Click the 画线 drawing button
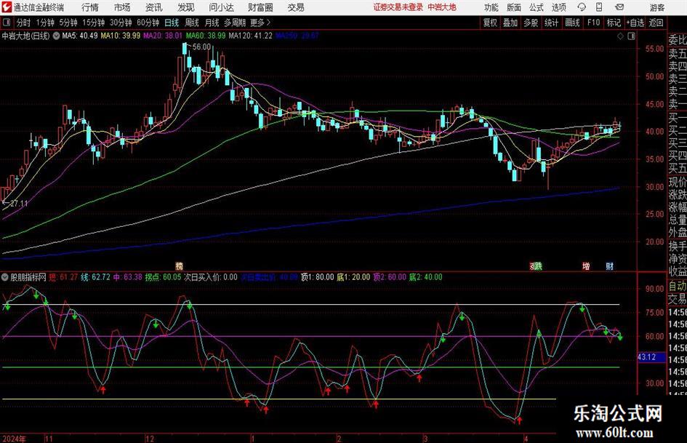687x443 pixels. pos(572,23)
